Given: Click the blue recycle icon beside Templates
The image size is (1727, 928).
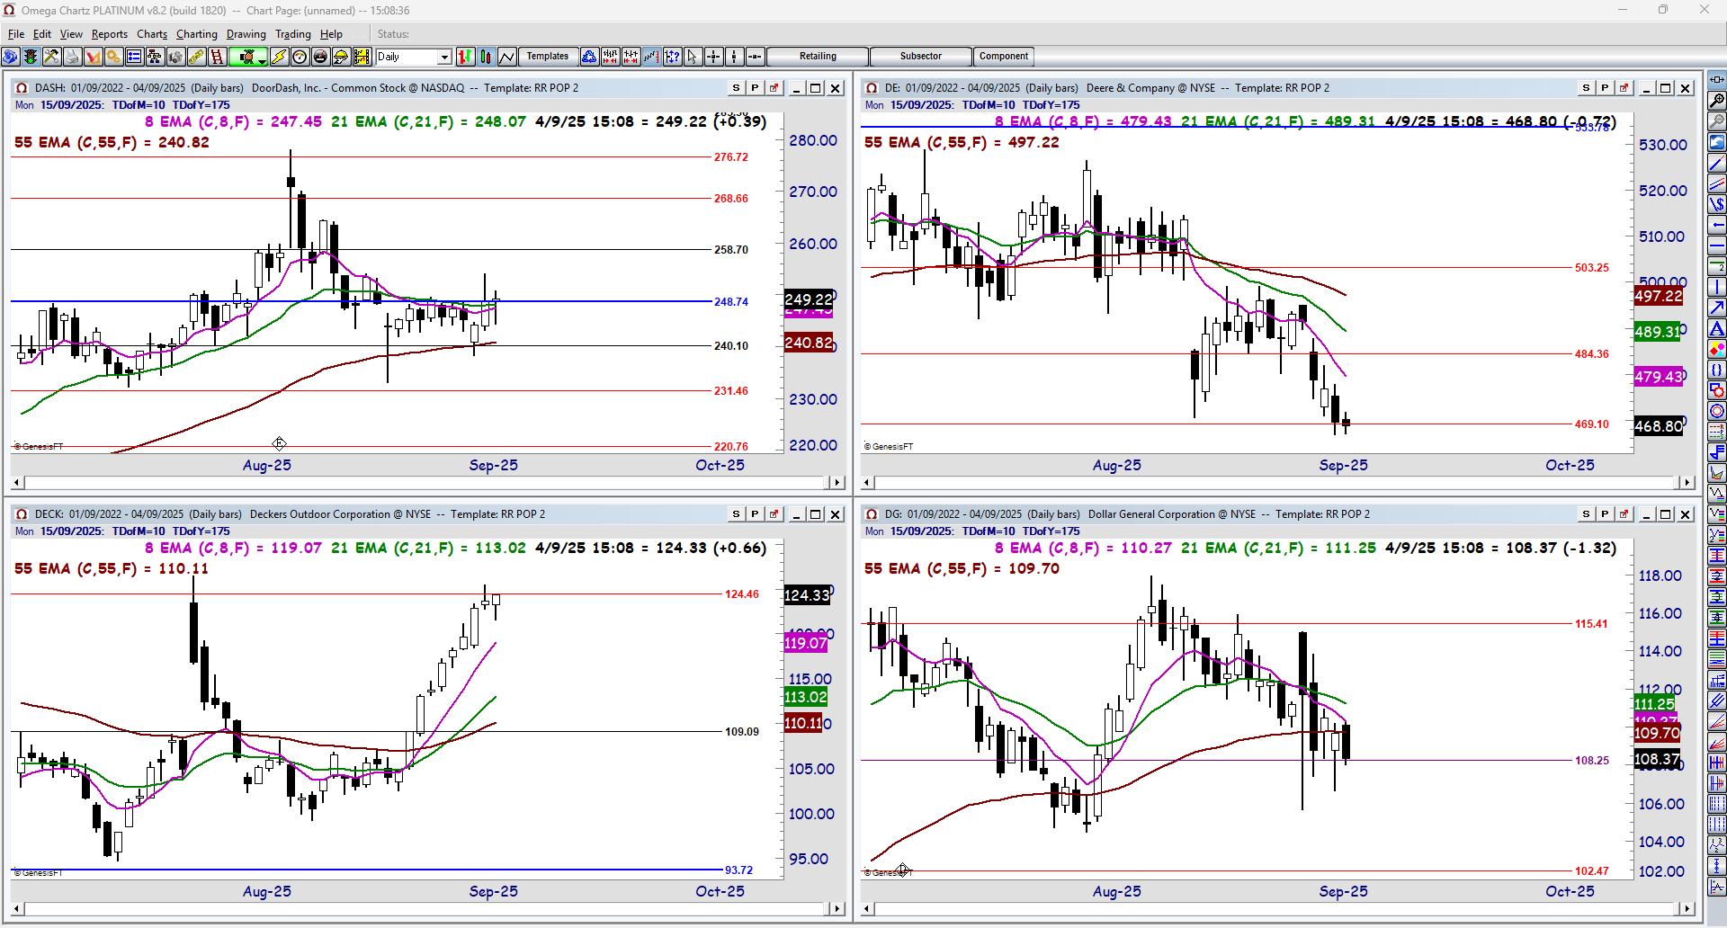Looking at the screenshot, I should (589, 57).
